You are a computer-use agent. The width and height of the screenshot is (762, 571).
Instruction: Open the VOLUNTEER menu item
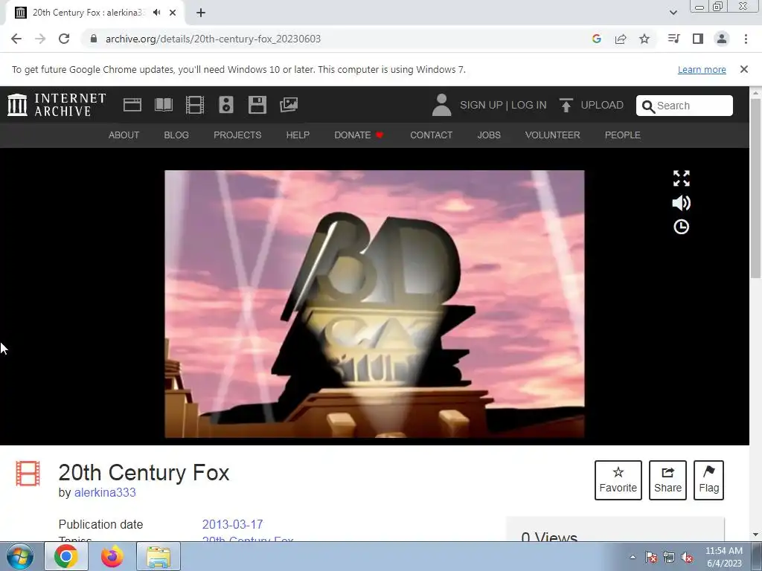553,135
